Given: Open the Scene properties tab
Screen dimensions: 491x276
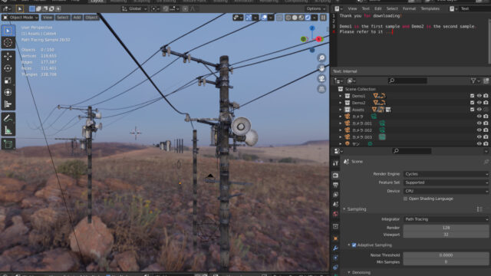Looking at the screenshot, I should coord(335,205).
